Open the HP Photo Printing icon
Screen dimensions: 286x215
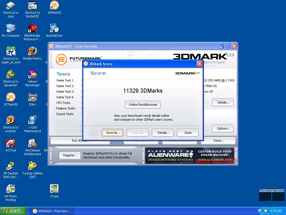11,193
